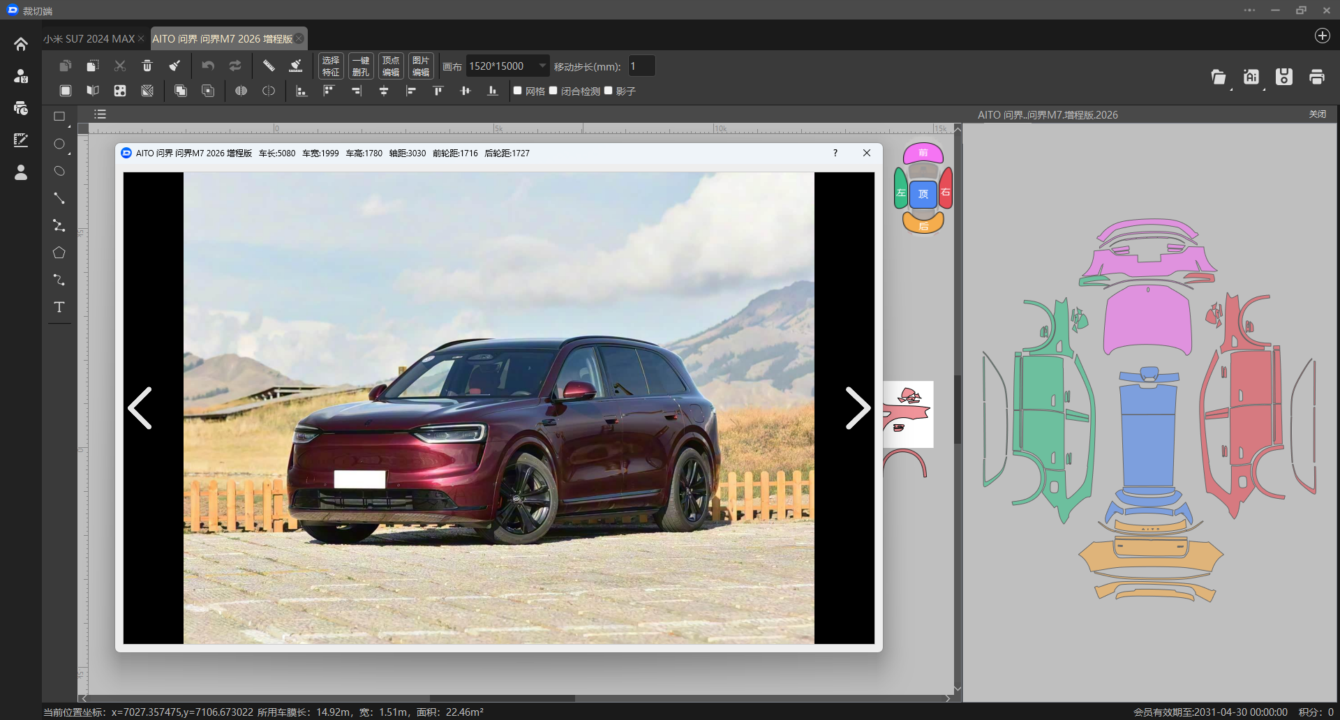The height and width of the screenshot is (720, 1340).
Task: Close the 小米 SU7 2024 MAX tab
Action: point(141,38)
